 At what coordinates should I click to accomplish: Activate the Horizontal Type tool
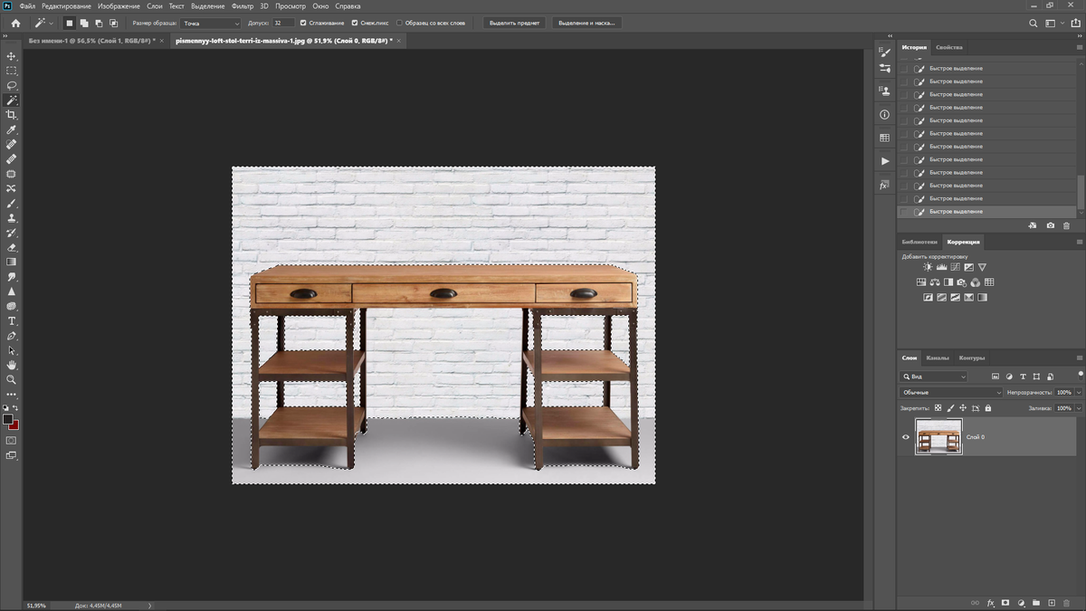(12, 321)
